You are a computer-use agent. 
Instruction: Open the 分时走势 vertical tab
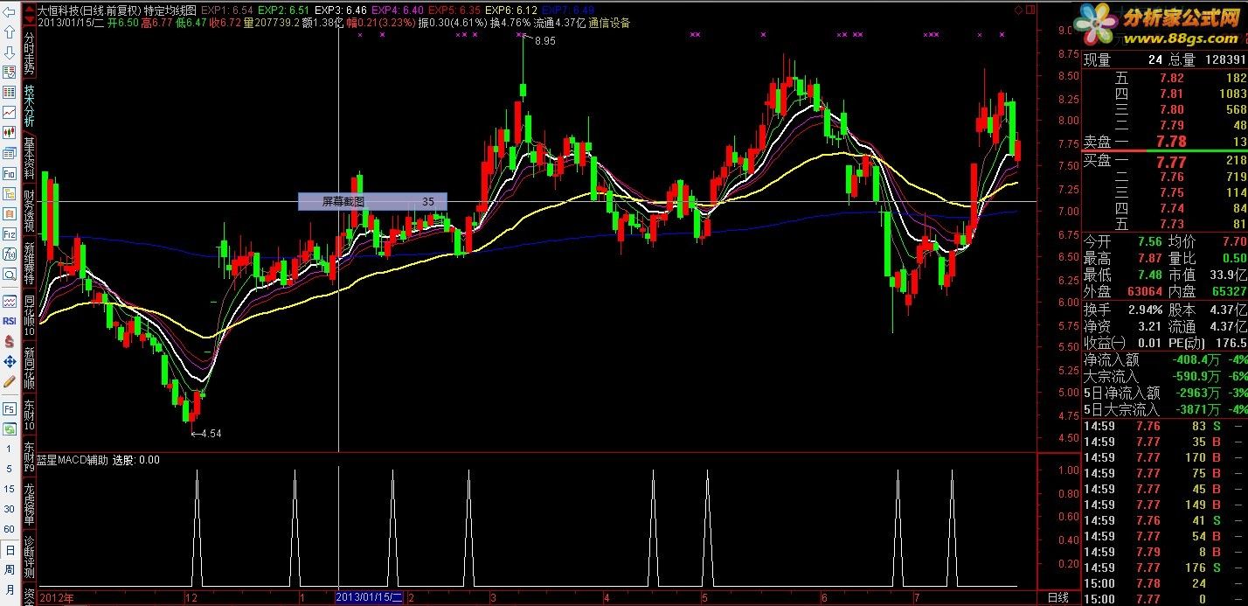point(29,53)
